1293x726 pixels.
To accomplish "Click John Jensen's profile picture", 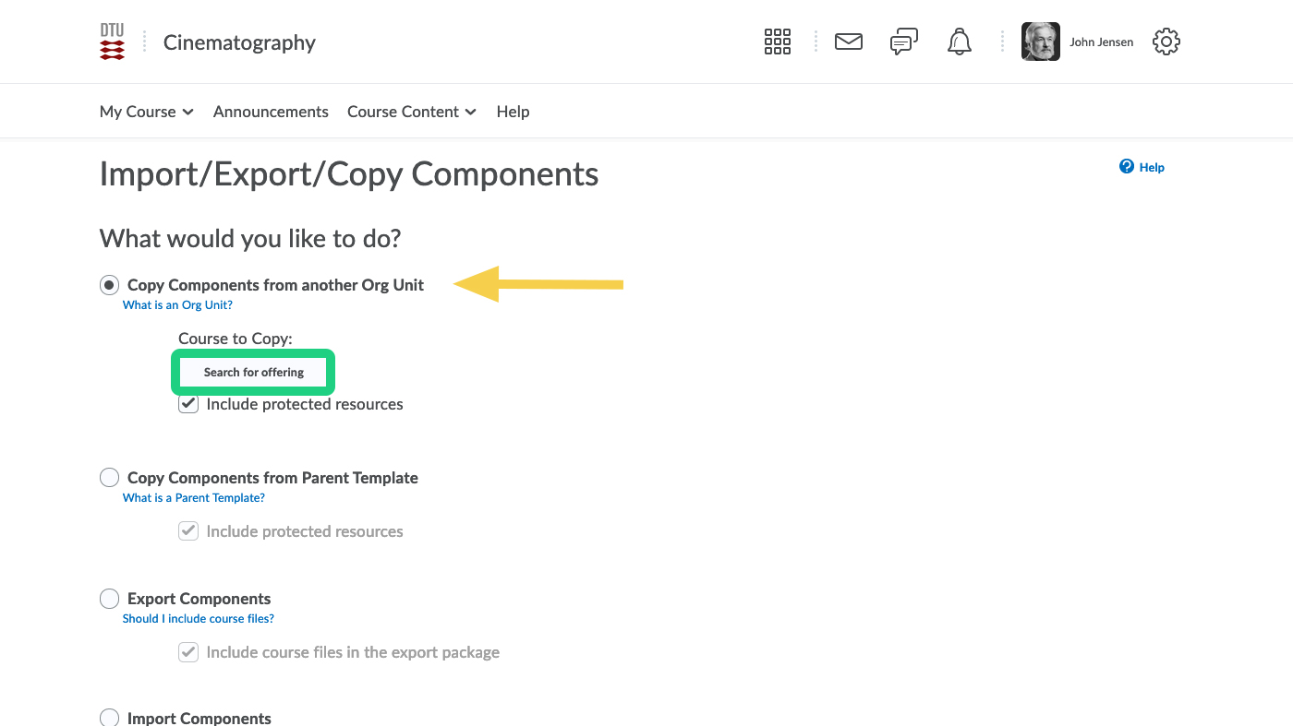I will 1040,42.
